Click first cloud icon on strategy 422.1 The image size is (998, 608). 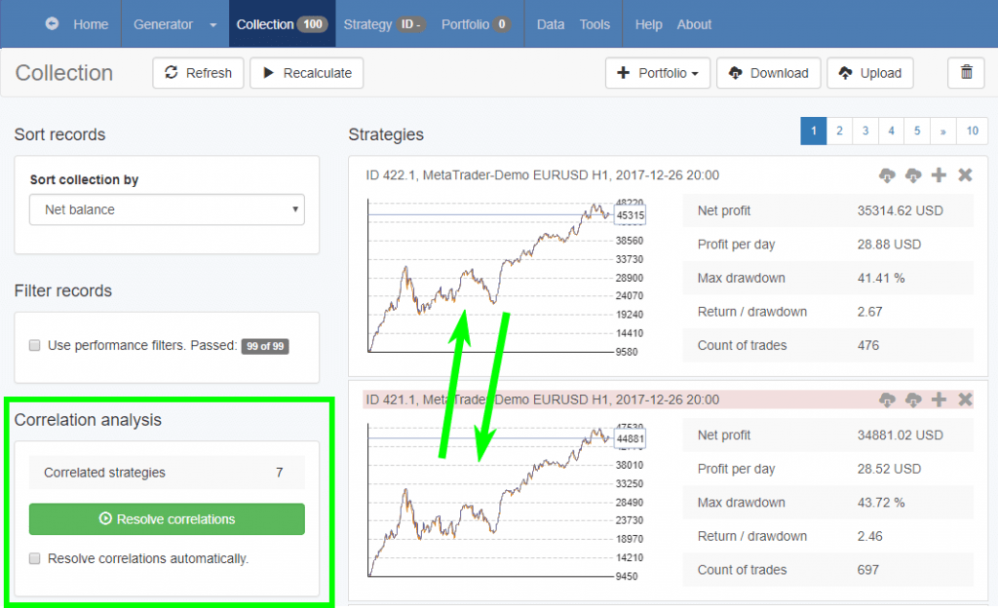pyautogui.click(x=887, y=175)
